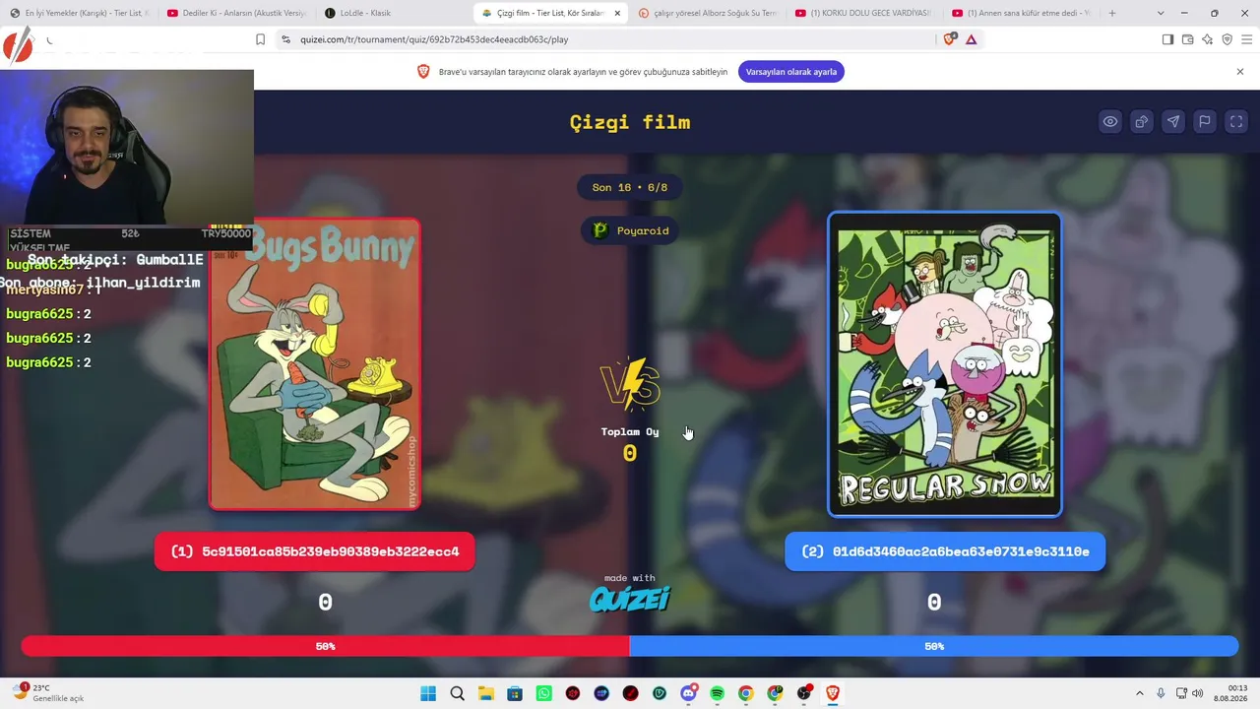This screenshot has height=709, width=1260.
Task: Open OBS Studio from taskbar
Action: pyautogui.click(x=803, y=693)
